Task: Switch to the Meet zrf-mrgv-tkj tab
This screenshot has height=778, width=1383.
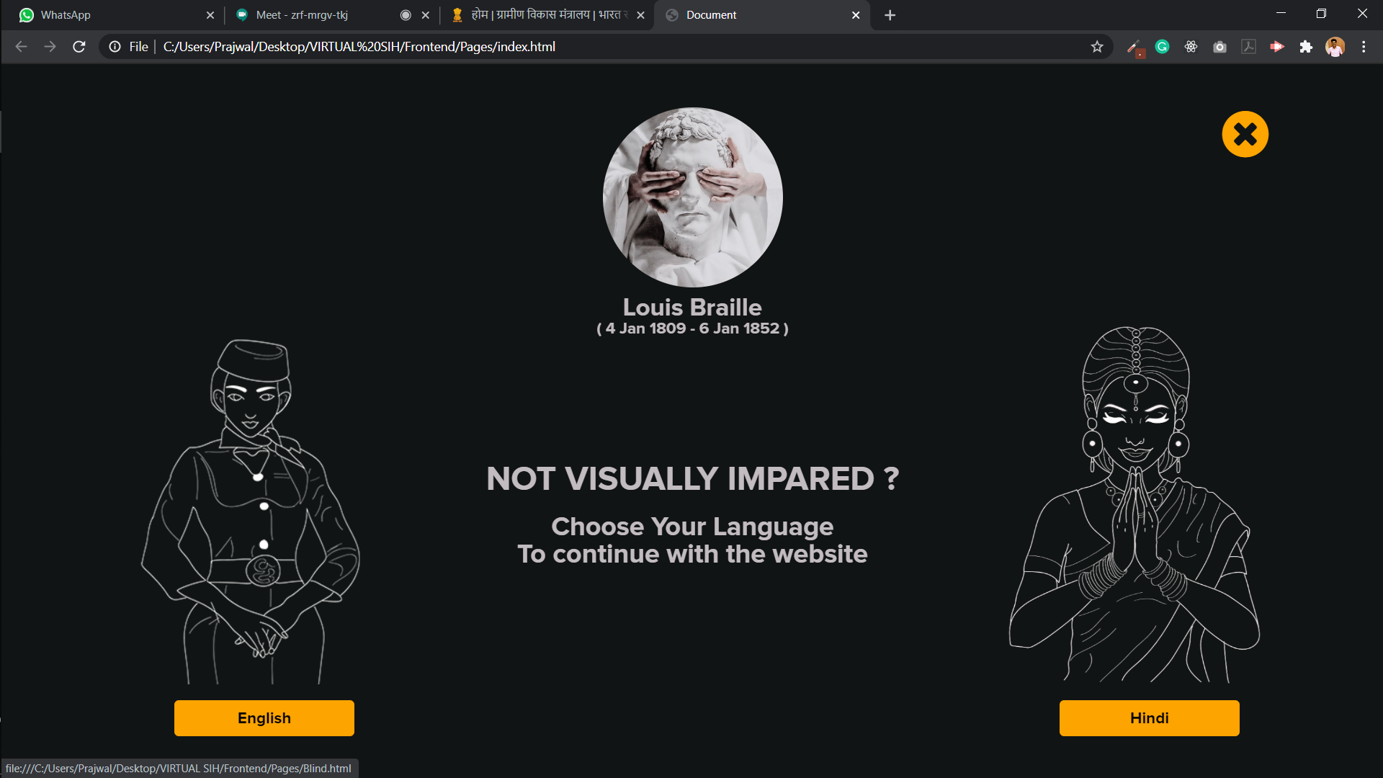Action: tap(317, 15)
